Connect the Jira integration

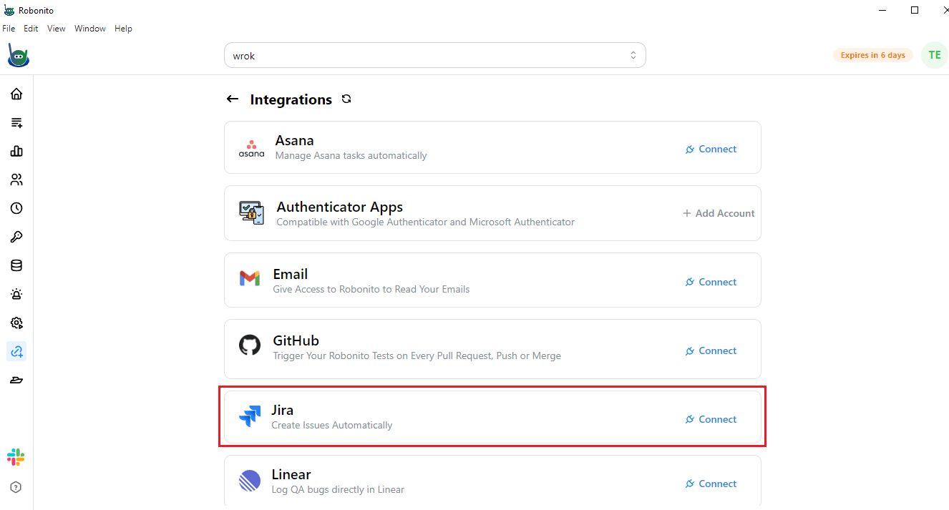coord(711,419)
